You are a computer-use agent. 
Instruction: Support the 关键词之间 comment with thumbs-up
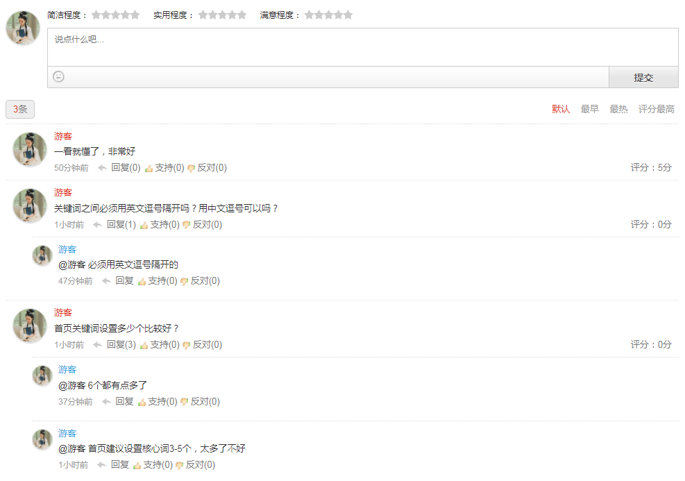tap(160, 225)
